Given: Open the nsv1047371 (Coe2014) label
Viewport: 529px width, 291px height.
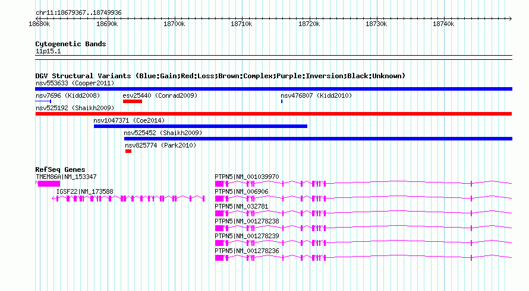Looking at the screenshot, I should pos(129,120).
